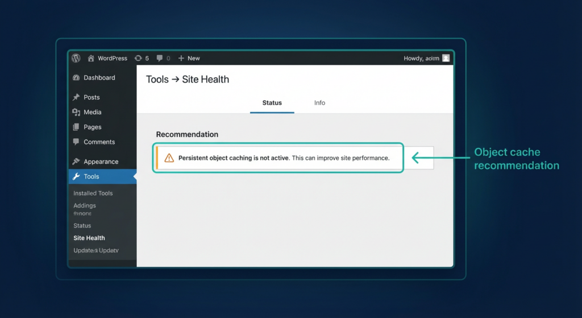Viewport: 582px width, 318px height.
Task: Click the Posts pin icon
Action: pyautogui.click(x=76, y=97)
